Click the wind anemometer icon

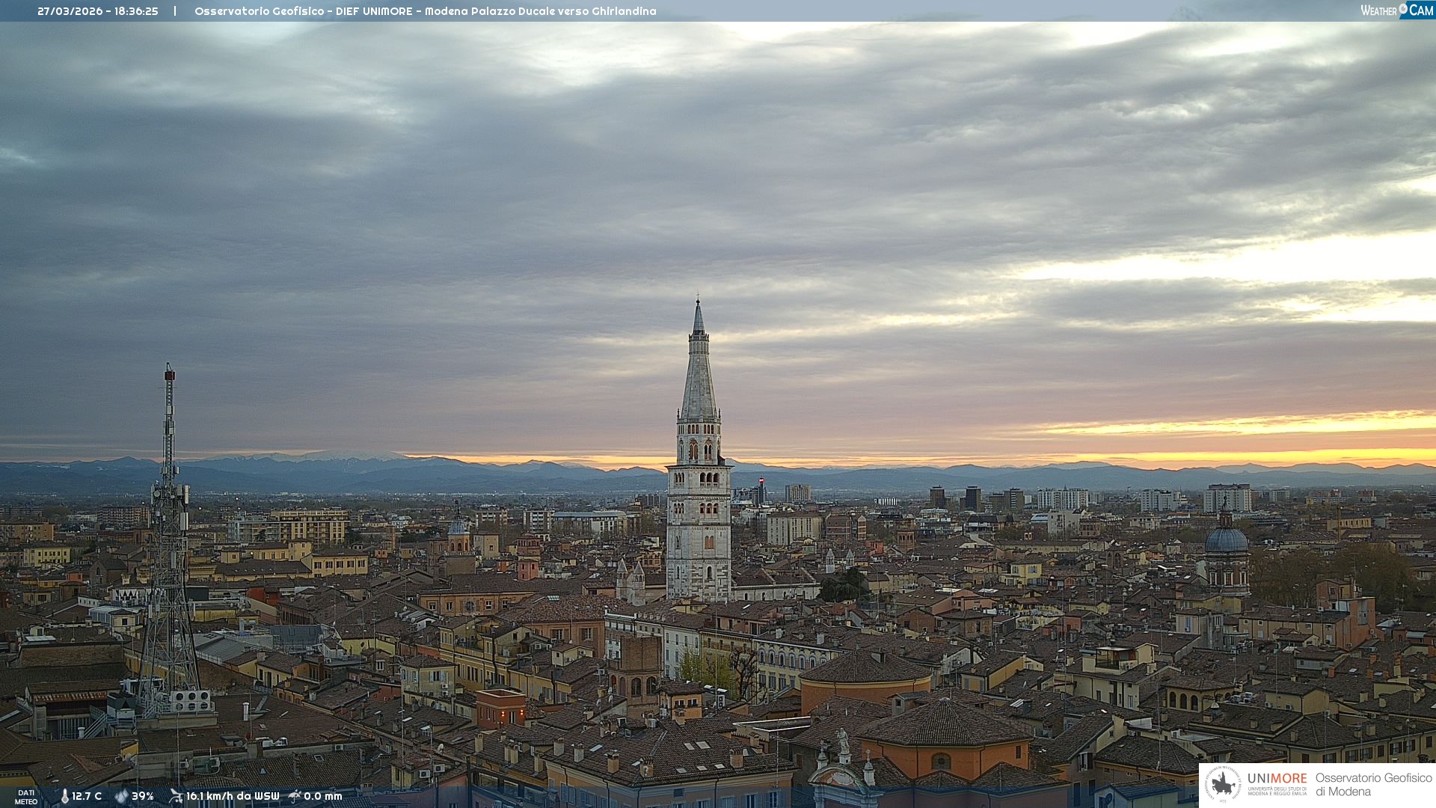[176, 796]
